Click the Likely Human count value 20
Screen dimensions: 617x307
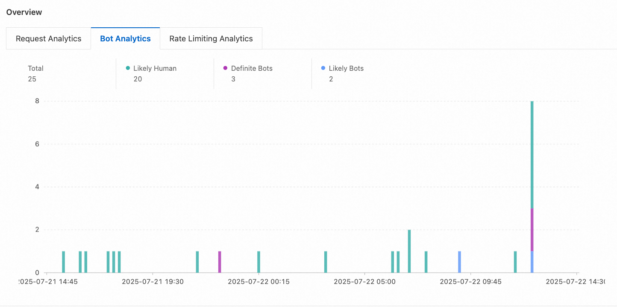click(138, 79)
